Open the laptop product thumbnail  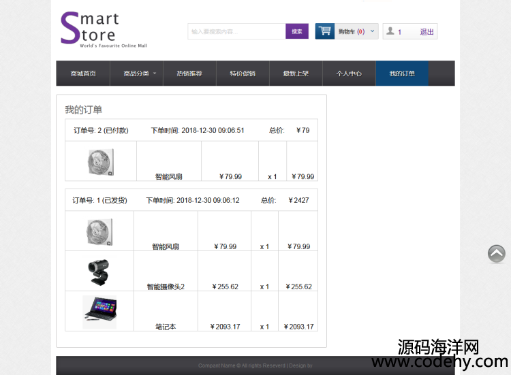[x=99, y=312]
